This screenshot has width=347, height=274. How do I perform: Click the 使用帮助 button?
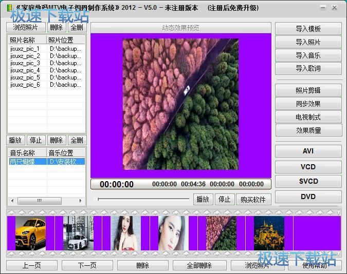coord(315,265)
